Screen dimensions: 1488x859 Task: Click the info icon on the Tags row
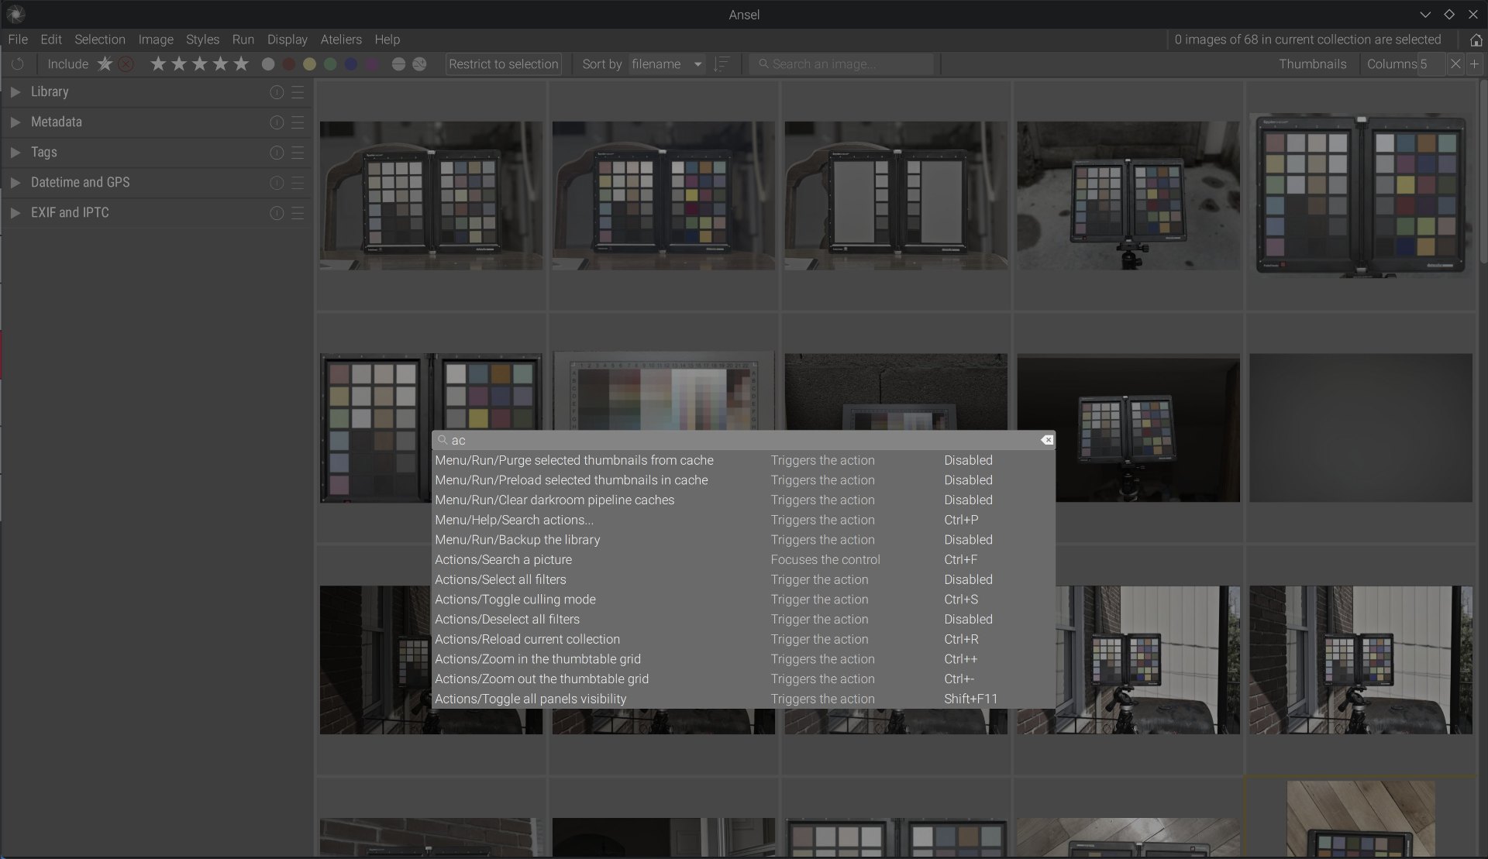coord(277,153)
